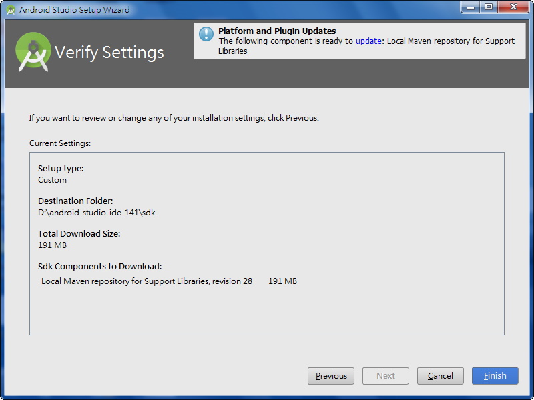Select the Verify Settings header title
The width and height of the screenshot is (534, 400).
[x=109, y=53]
